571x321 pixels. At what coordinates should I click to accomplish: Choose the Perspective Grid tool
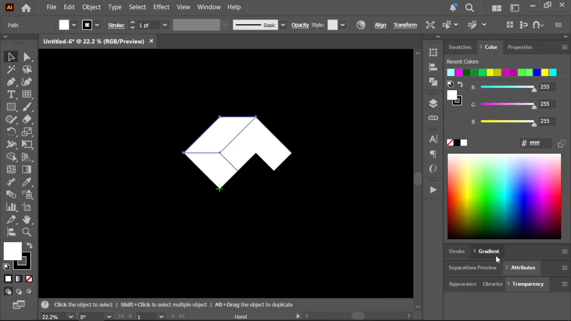[x=27, y=157]
